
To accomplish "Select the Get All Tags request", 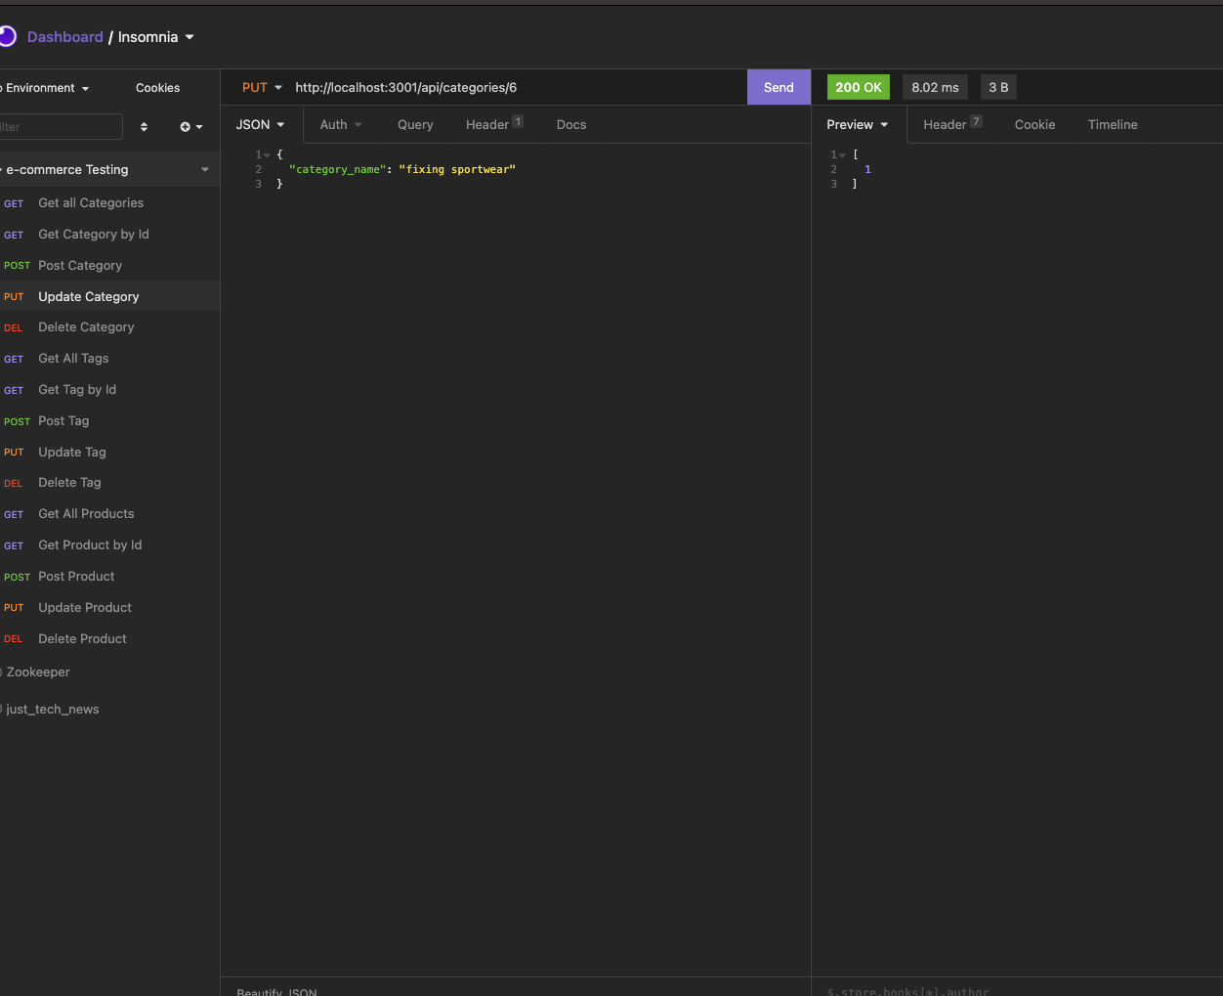I will [x=109, y=359].
